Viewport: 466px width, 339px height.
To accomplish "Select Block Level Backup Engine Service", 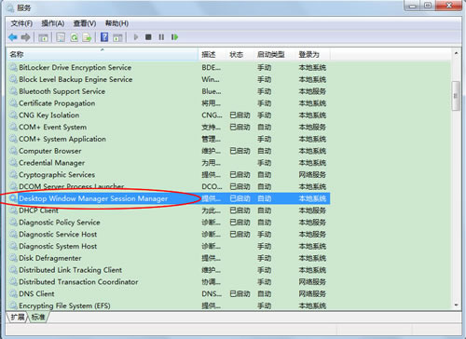I will [x=168, y=79].
